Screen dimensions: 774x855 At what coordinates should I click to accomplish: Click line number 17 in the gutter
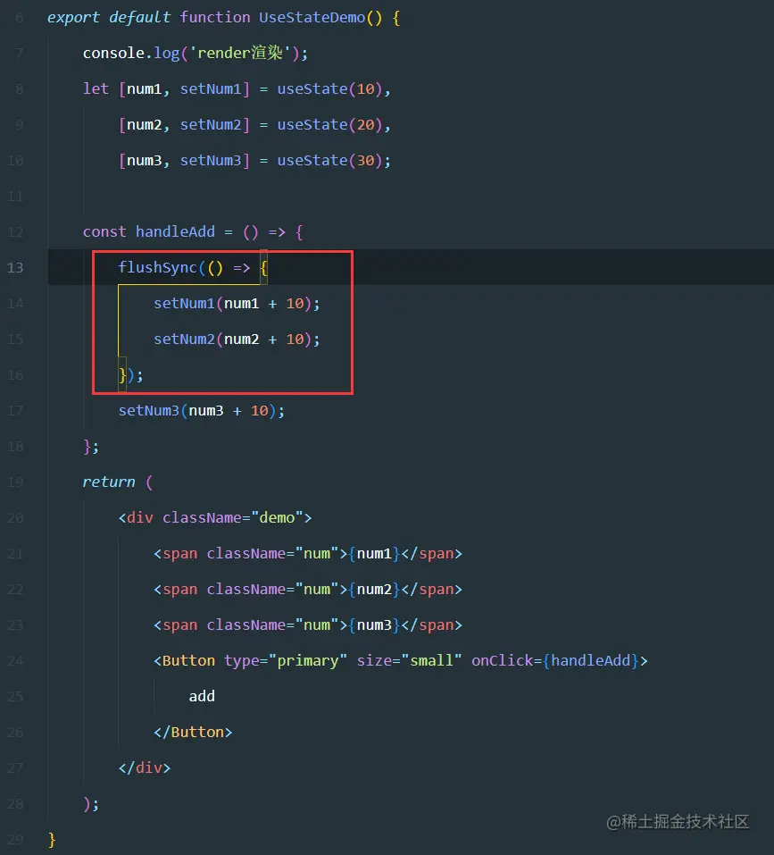point(15,411)
